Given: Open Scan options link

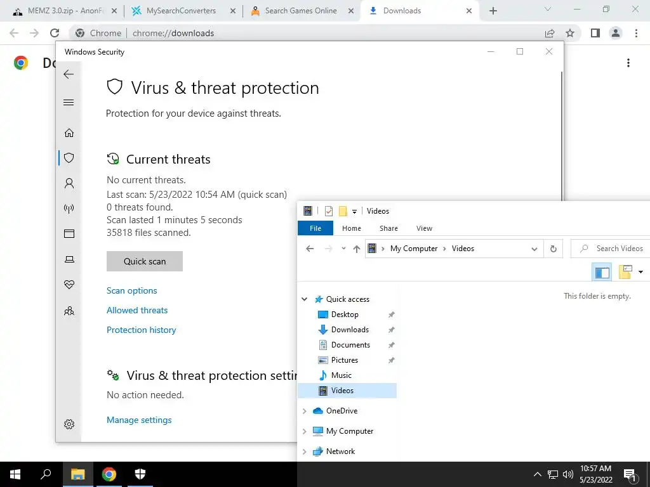Looking at the screenshot, I should point(132,290).
